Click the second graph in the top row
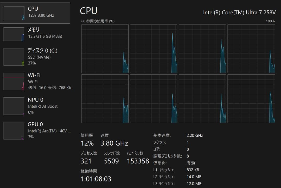The image size is (281, 188). 154,49
